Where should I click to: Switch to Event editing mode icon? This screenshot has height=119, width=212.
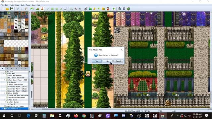[x=42, y=9]
